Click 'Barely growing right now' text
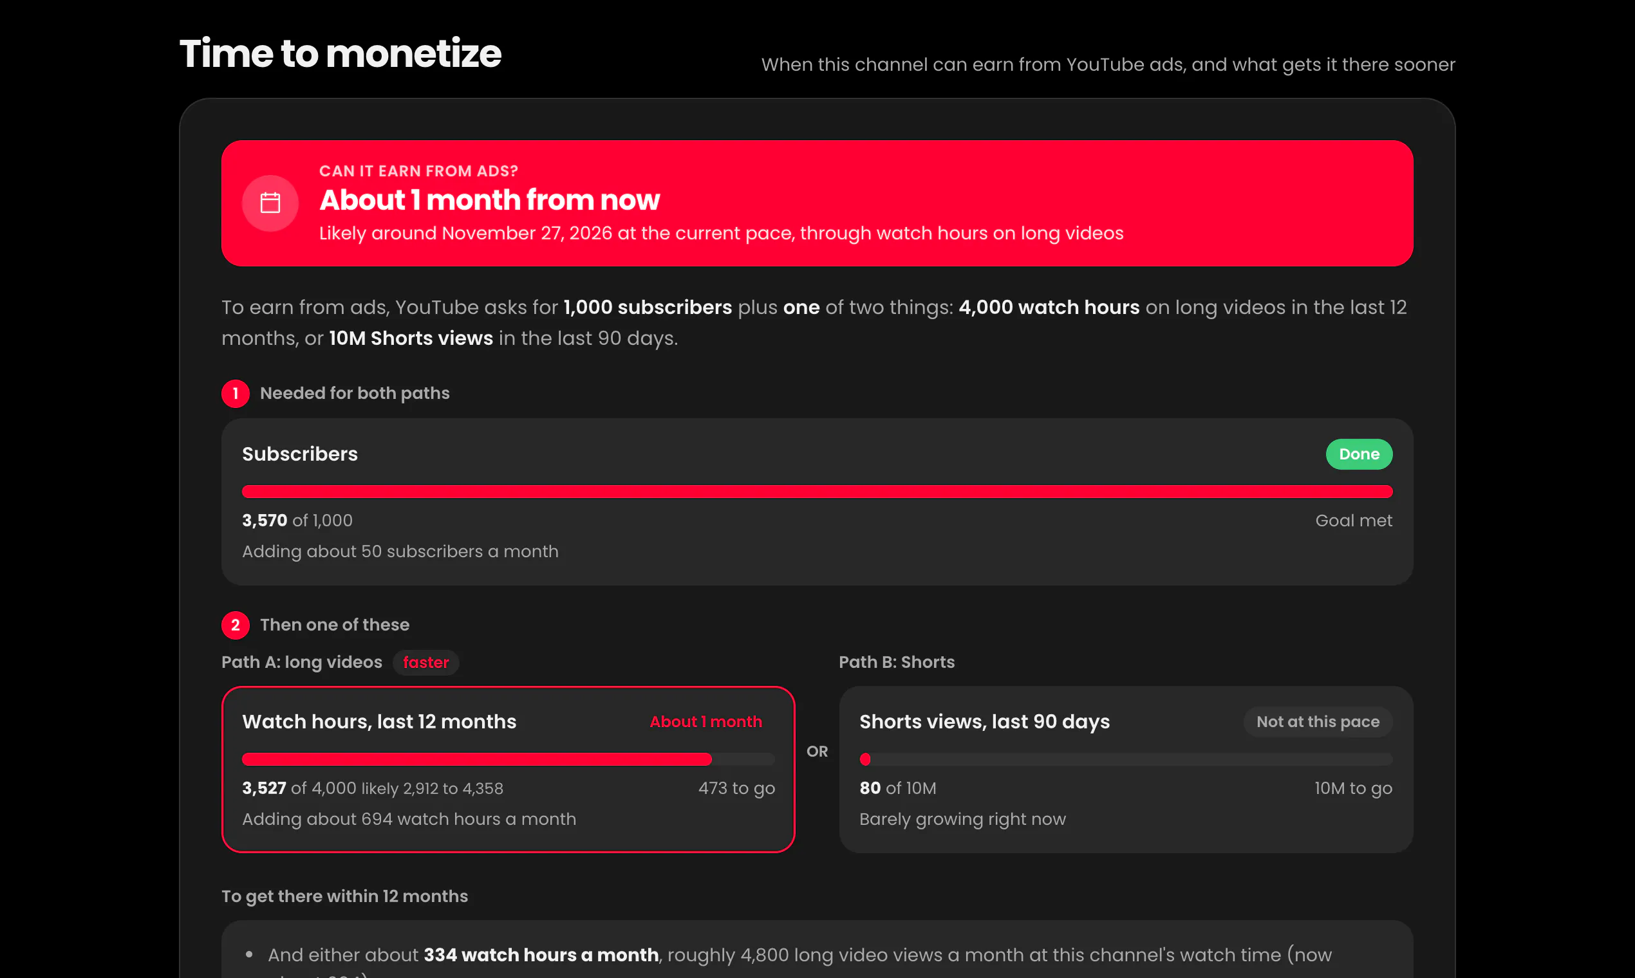The height and width of the screenshot is (978, 1635). click(x=962, y=819)
